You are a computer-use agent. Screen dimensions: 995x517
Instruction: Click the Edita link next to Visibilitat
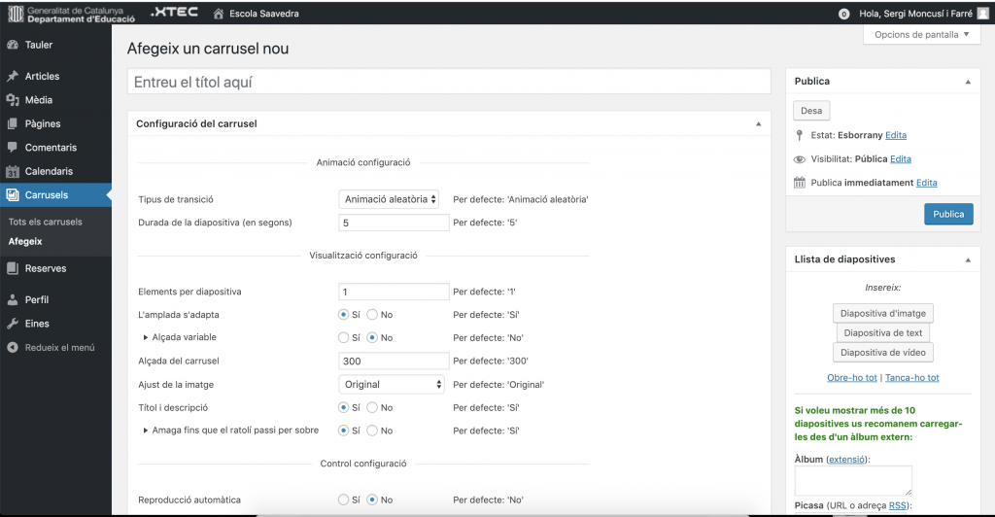tap(900, 158)
